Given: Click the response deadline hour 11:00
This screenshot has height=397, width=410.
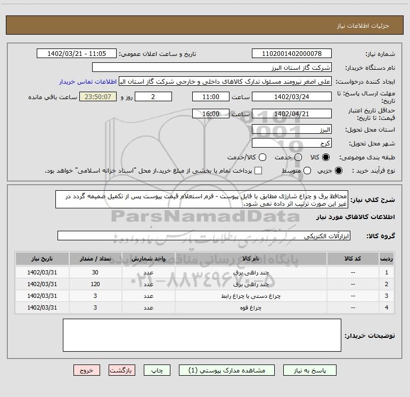Looking at the screenshot, I should tap(211, 96).
